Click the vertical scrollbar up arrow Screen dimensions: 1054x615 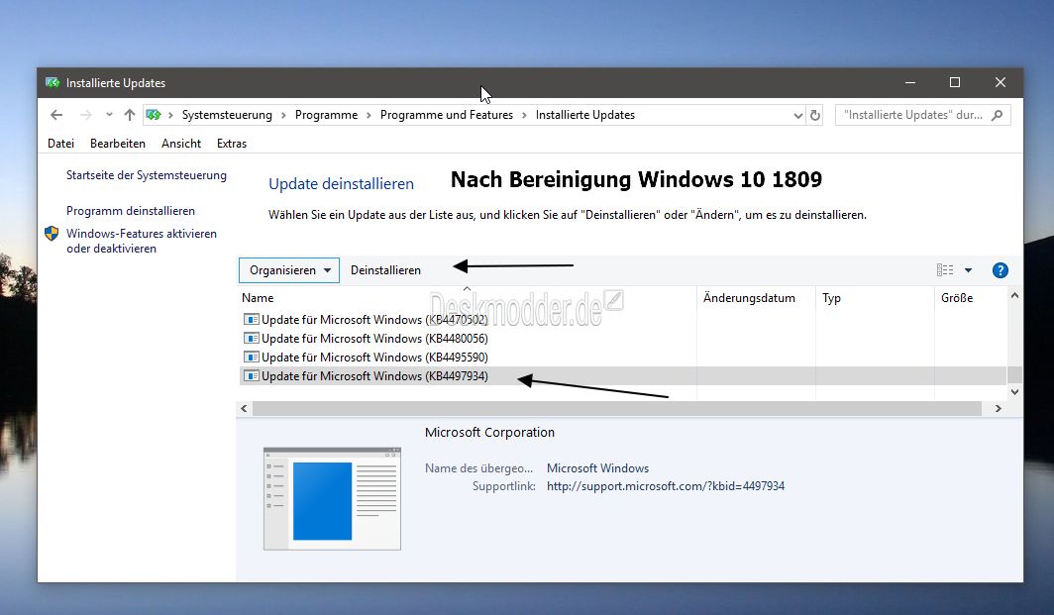tap(1014, 296)
